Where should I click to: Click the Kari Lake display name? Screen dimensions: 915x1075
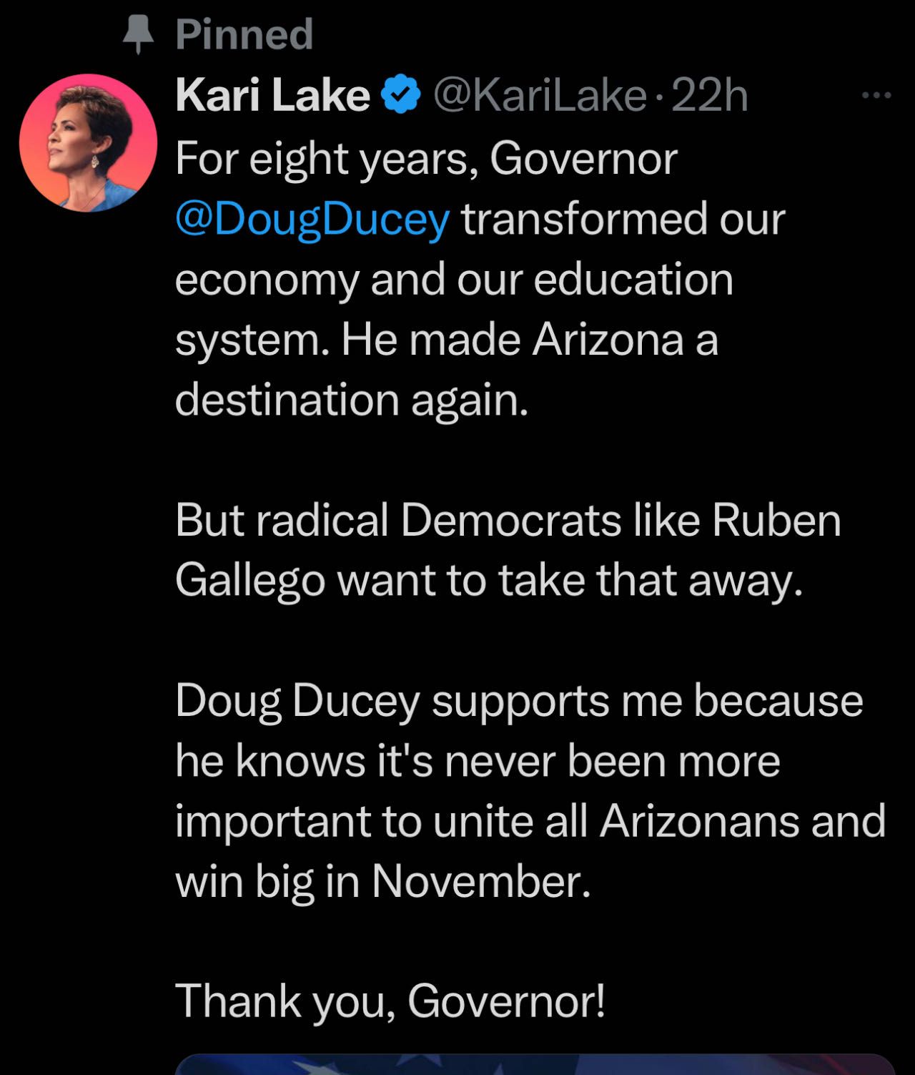coord(272,96)
